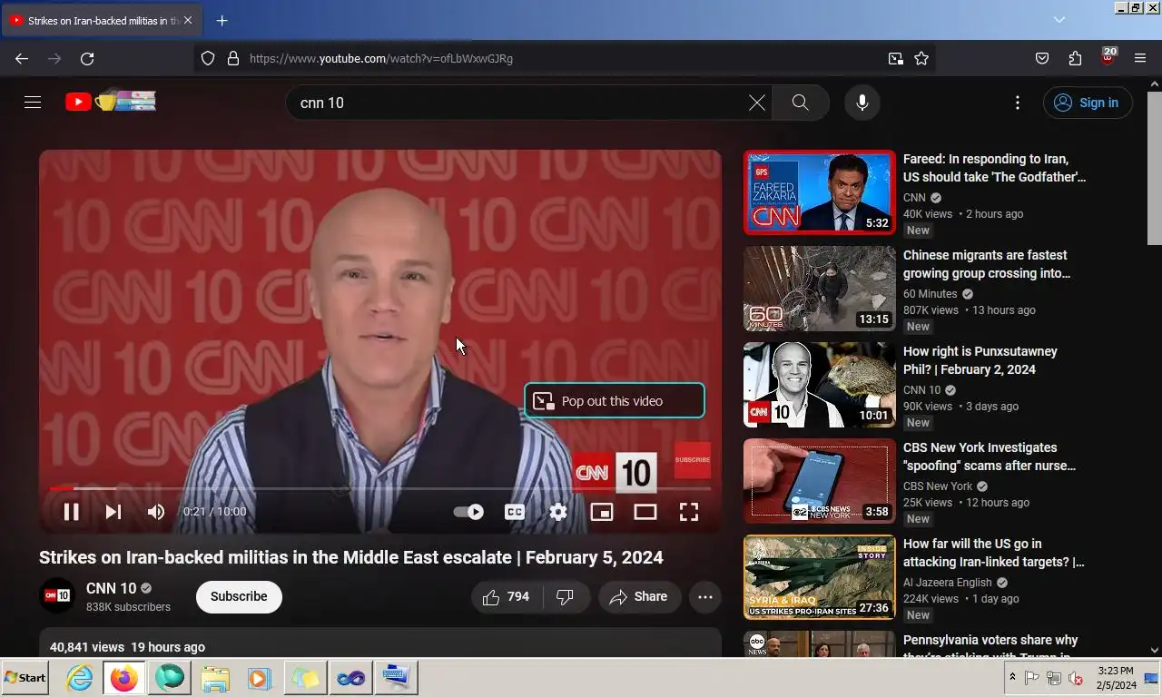Open Firefox application menu
1162x697 pixels.
pyautogui.click(x=1140, y=58)
